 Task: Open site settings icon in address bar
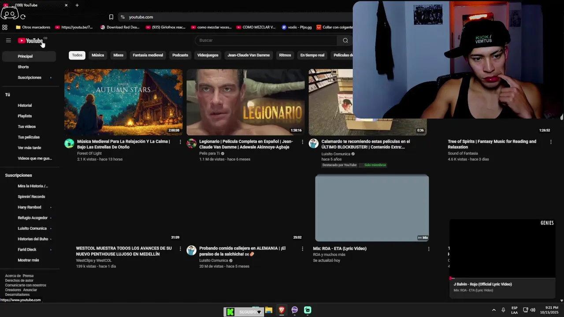tap(122, 17)
